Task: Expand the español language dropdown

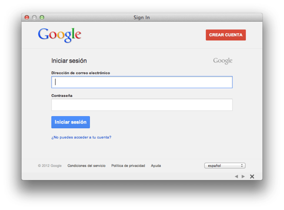Action: coord(225,166)
